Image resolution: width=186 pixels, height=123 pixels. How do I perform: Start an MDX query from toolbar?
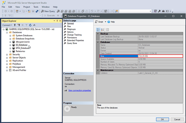(x=62, y=11)
